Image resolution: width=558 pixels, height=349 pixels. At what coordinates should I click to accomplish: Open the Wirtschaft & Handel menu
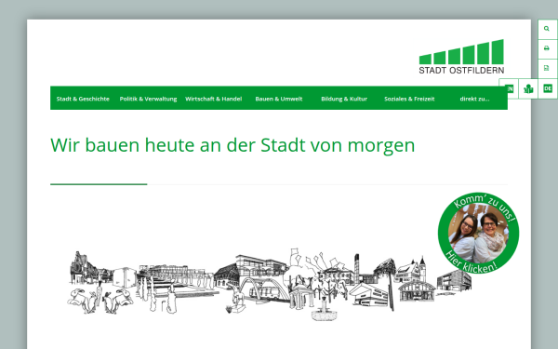point(214,99)
